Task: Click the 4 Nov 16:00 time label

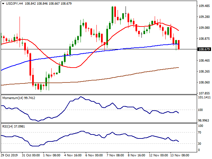Action: point(73,155)
